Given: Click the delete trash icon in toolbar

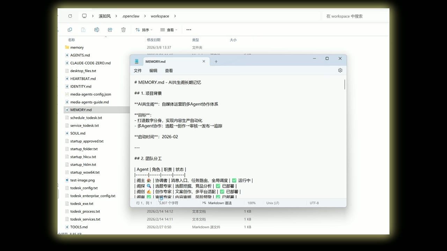Looking at the screenshot, I should click(123, 30).
